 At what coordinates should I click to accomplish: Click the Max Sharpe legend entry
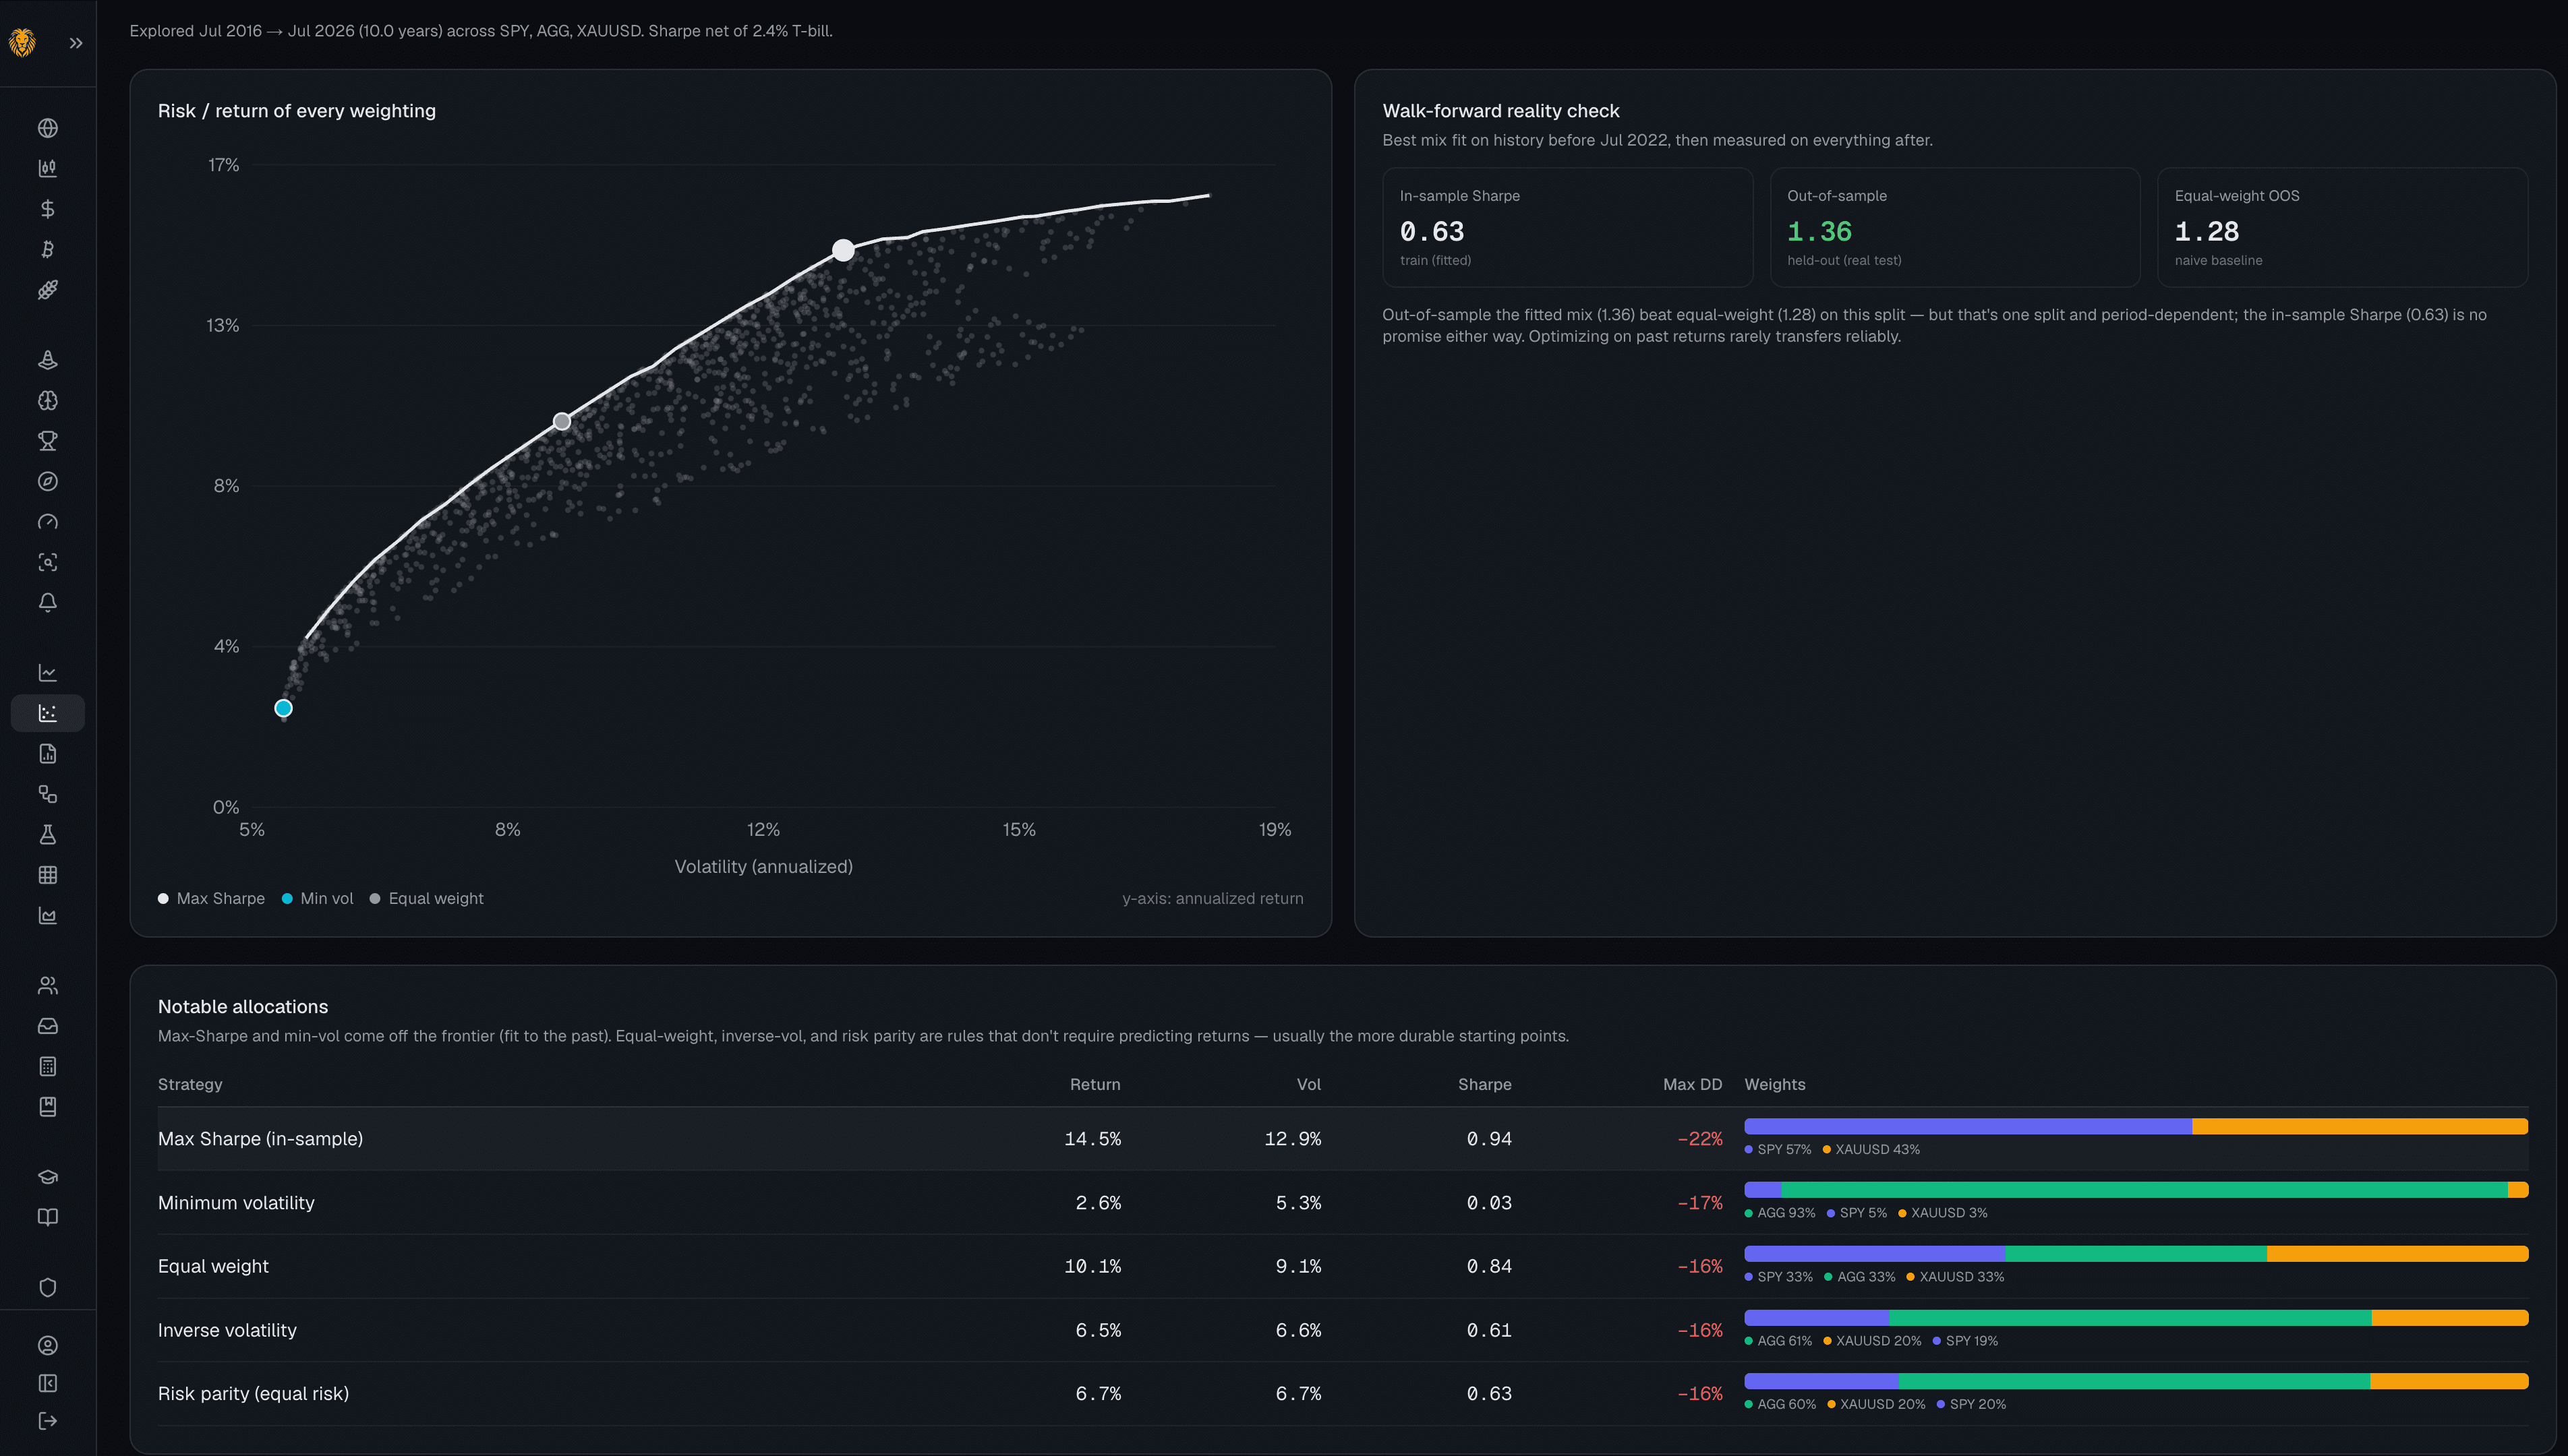click(211, 898)
